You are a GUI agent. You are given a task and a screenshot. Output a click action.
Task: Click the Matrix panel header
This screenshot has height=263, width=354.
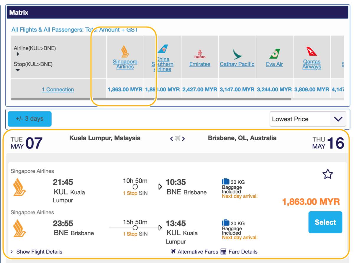(x=178, y=13)
